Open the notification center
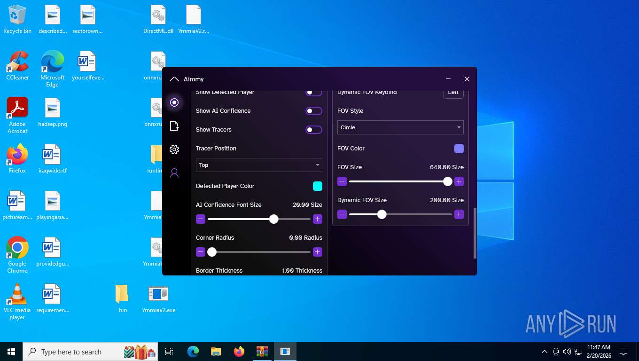The height and width of the screenshot is (361, 639). pos(623,352)
